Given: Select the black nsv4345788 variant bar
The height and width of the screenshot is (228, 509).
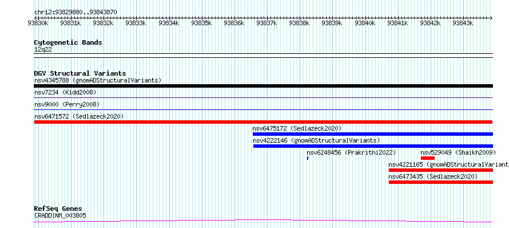Looking at the screenshot, I should coord(263,86).
